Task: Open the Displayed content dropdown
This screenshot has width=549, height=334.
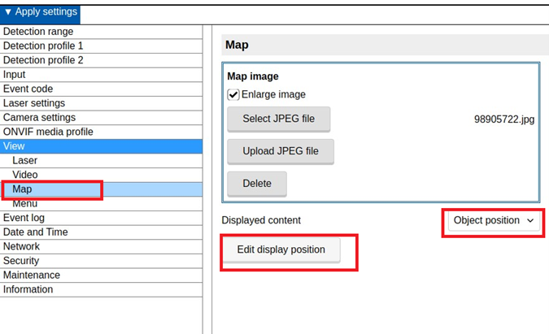Action: [494, 220]
